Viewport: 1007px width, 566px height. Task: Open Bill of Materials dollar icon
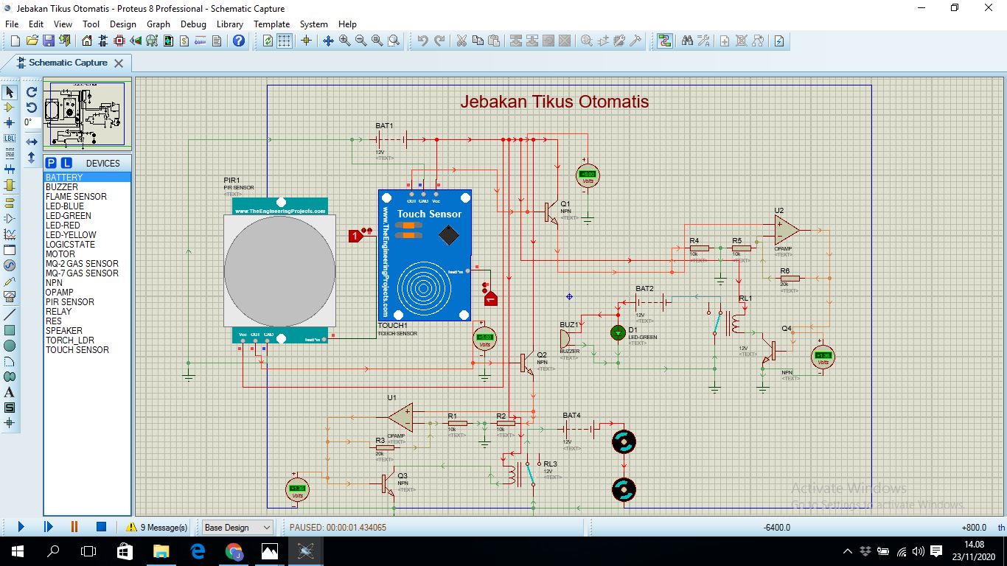(x=184, y=41)
